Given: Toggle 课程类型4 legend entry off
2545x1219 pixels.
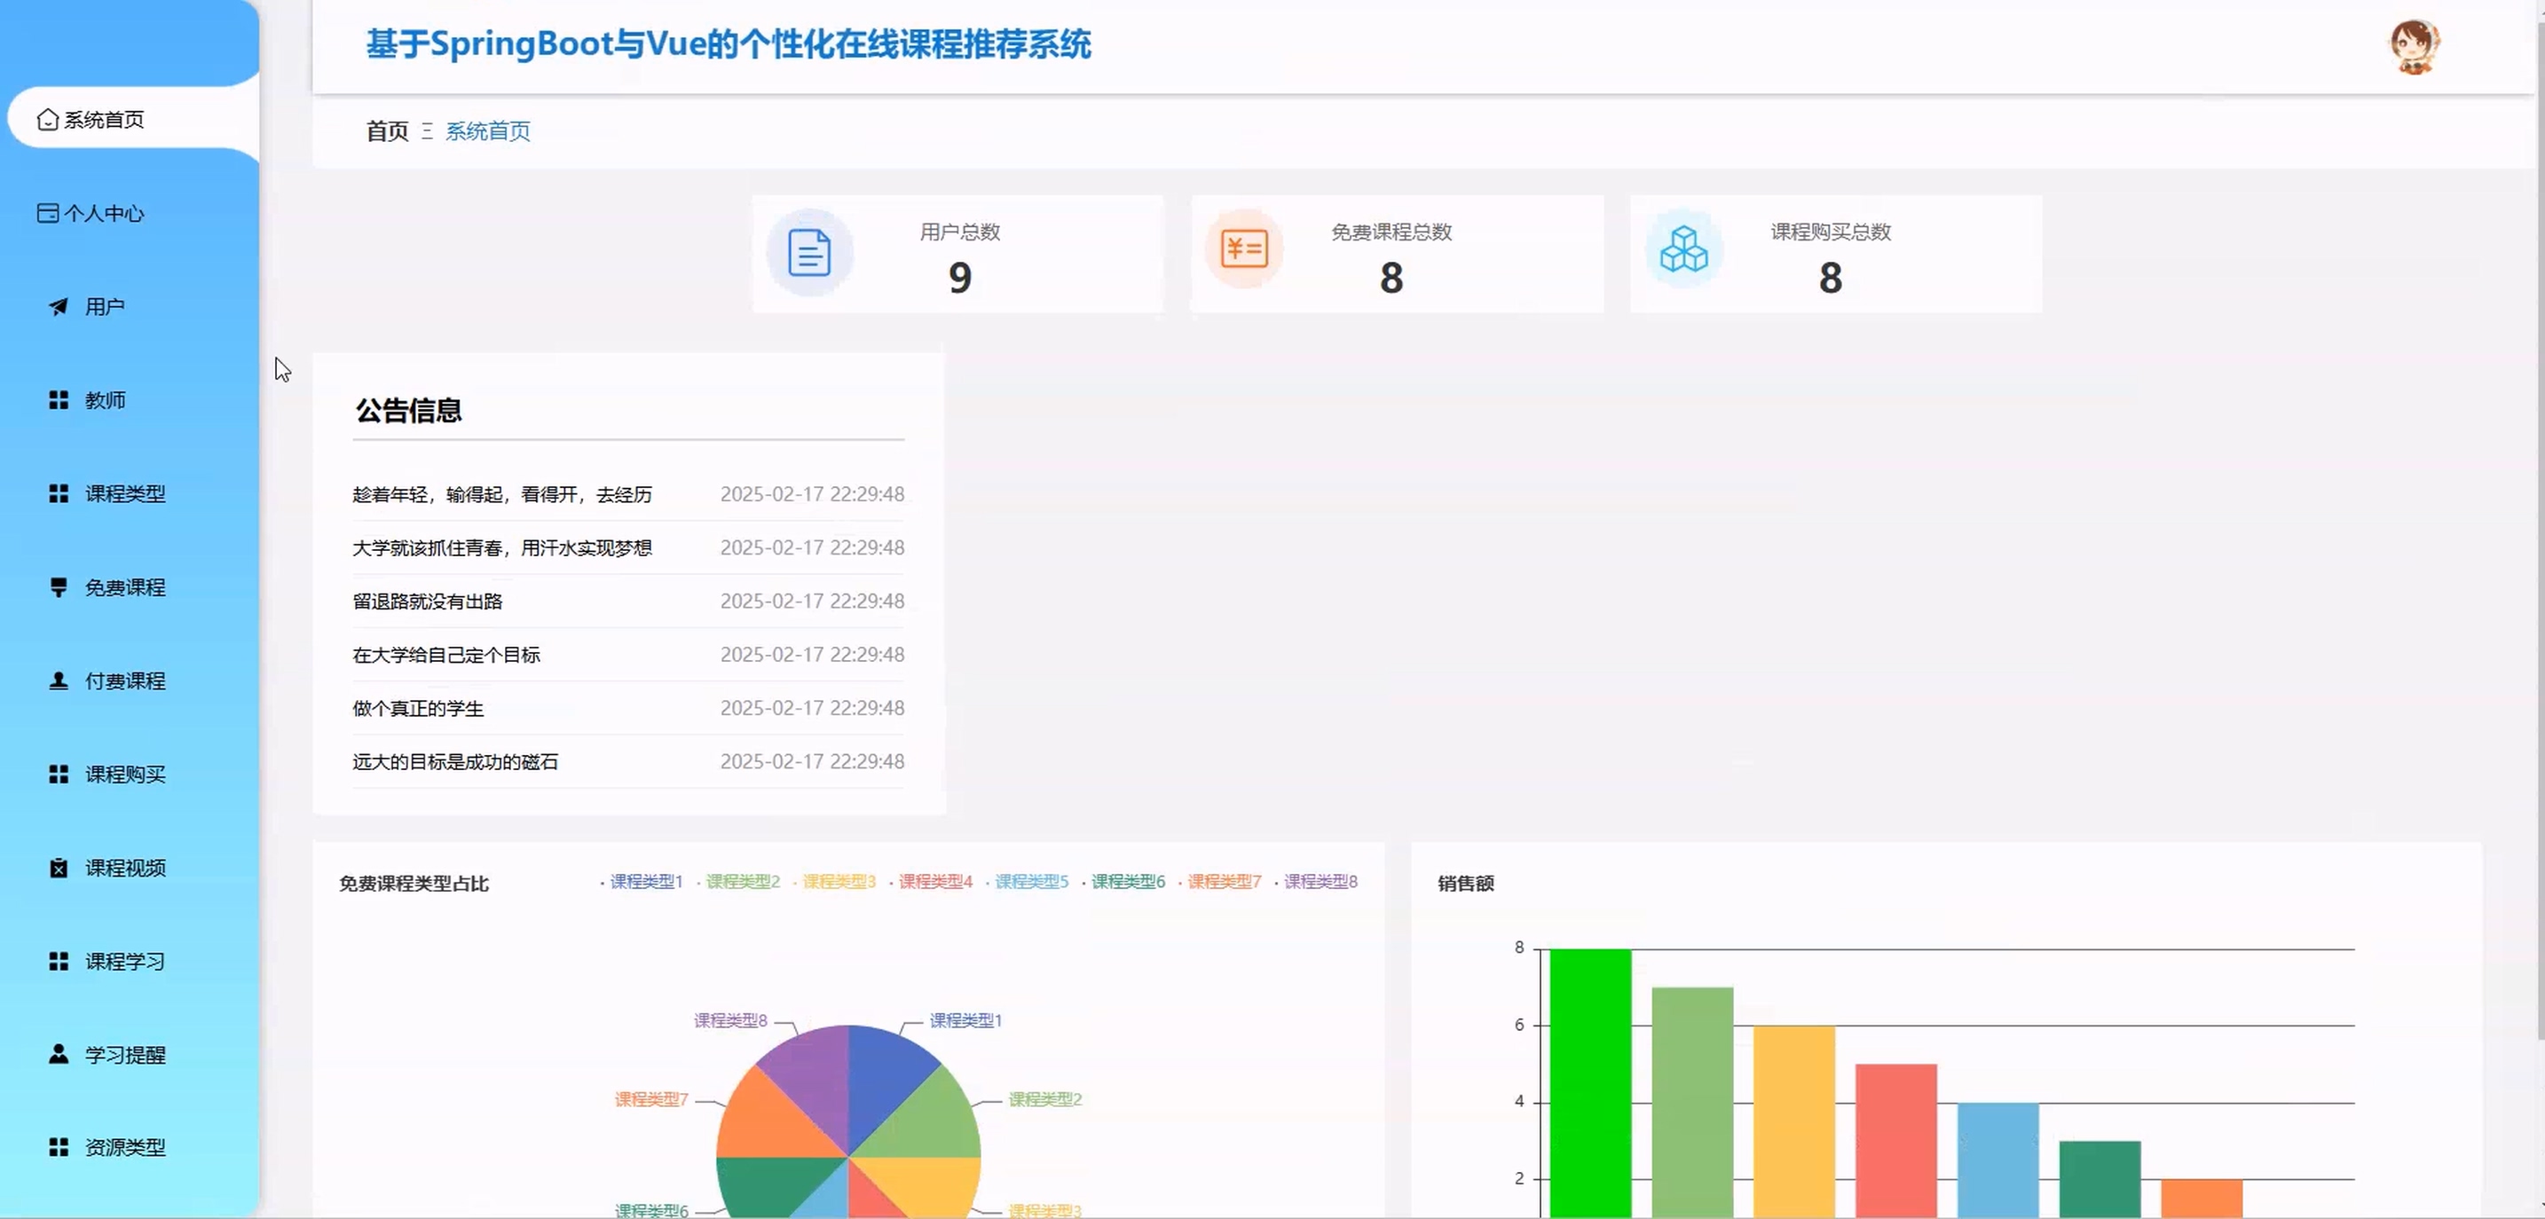Looking at the screenshot, I should (x=934, y=881).
